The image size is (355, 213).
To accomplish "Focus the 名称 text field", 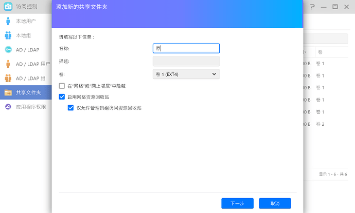I will tap(186, 48).
